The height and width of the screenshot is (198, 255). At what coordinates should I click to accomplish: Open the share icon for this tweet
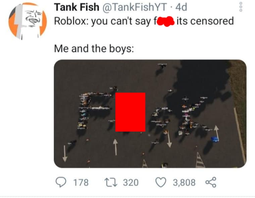tap(211, 182)
